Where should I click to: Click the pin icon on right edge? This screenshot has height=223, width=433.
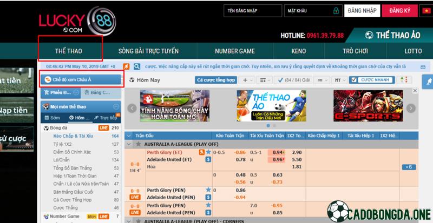[x=429, y=82]
